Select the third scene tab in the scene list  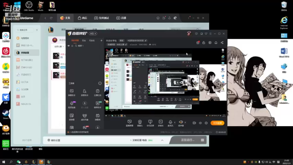point(92,40)
